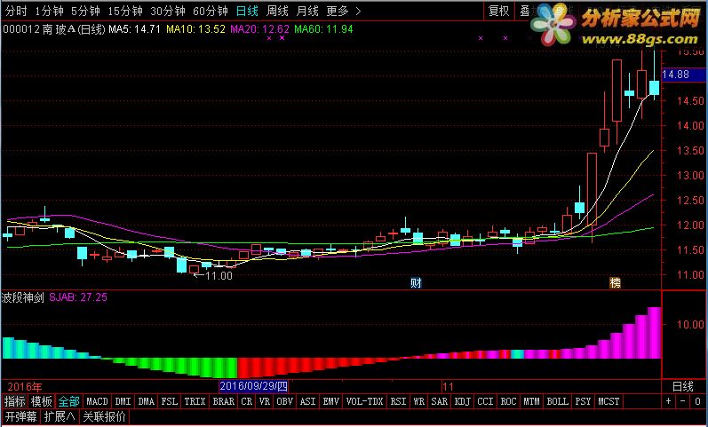The height and width of the screenshot is (427, 708).
Task: Click the SJAB: 27.25 value label
Action: pyautogui.click(x=78, y=297)
